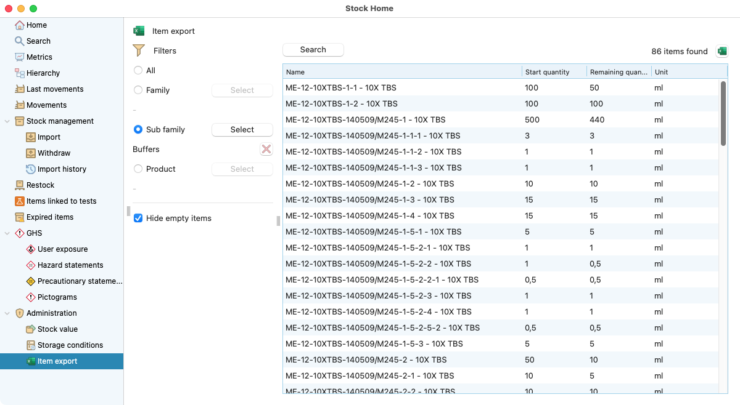Uncheck Hide empty items checkbox
The image size is (740, 405).
(138, 219)
